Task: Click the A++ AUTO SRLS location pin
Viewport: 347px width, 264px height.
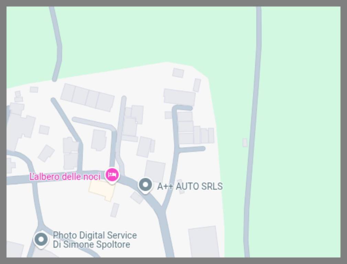Action: click(145, 186)
